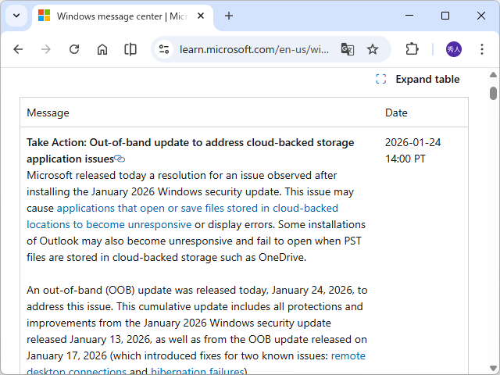
Task: Expand the tab search dropdown arrow
Action: click(x=16, y=16)
